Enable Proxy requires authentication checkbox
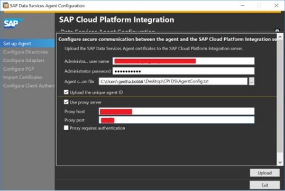 (66, 128)
